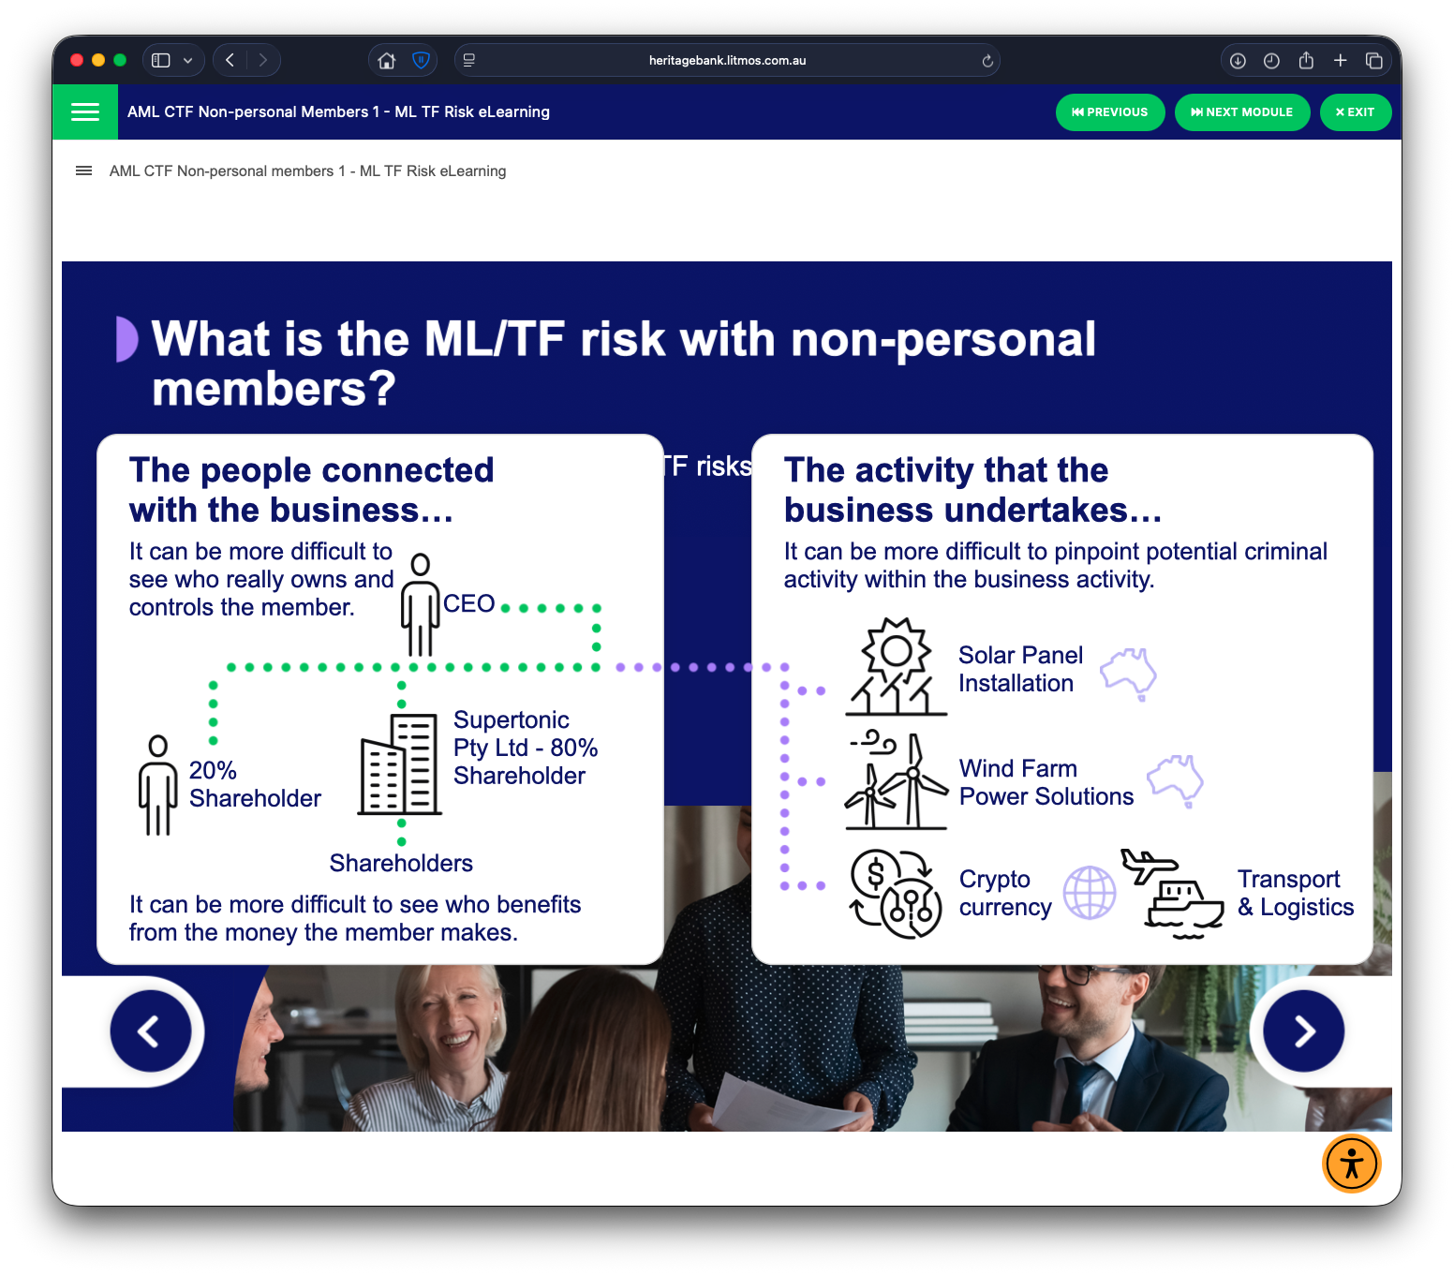Click the globe icon beside Crypto currency
The width and height of the screenshot is (1454, 1275).
click(1089, 892)
